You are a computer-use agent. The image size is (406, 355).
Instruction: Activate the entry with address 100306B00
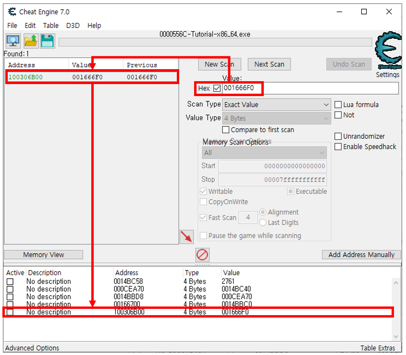[10, 312]
